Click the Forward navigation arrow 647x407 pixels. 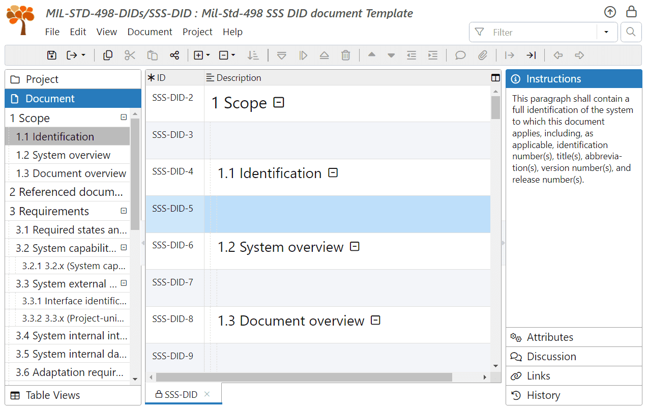point(579,55)
